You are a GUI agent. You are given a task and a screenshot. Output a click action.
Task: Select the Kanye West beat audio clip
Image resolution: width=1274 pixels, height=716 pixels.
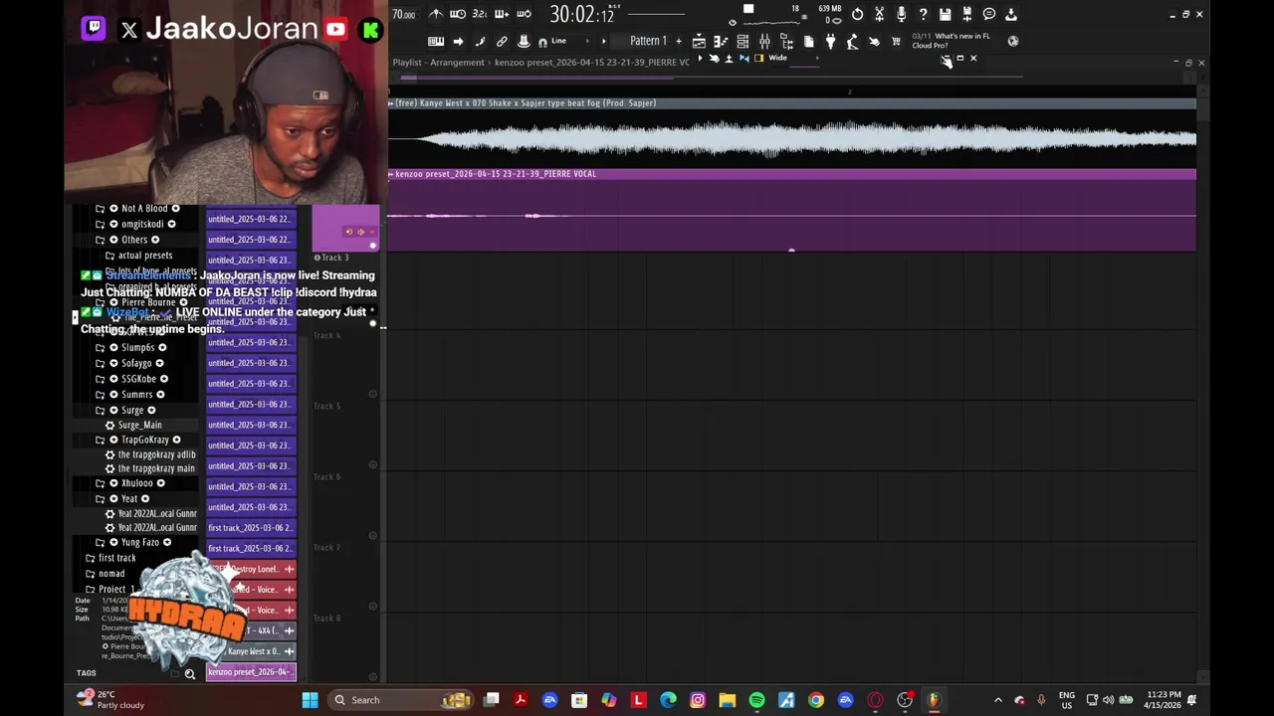point(792,134)
